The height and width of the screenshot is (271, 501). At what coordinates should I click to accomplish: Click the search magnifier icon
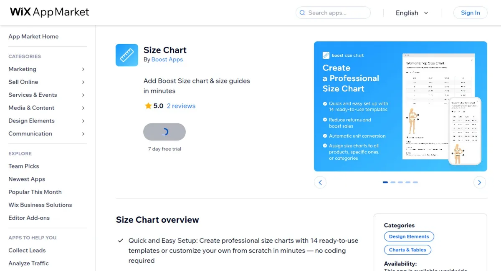pos(302,13)
